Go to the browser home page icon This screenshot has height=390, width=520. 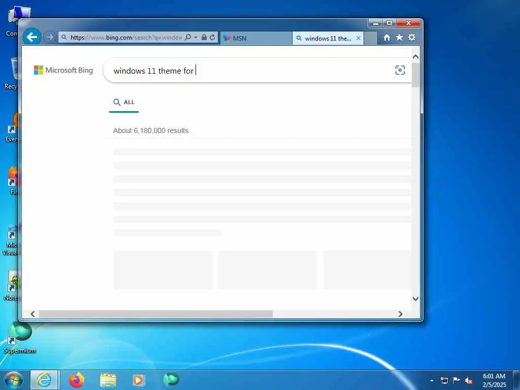[x=386, y=38]
